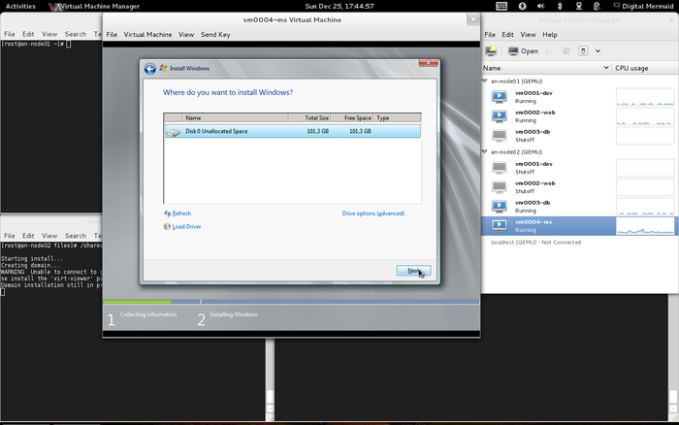Click the Name column sort header
Screen dimensions: 679x425
(x=543, y=68)
